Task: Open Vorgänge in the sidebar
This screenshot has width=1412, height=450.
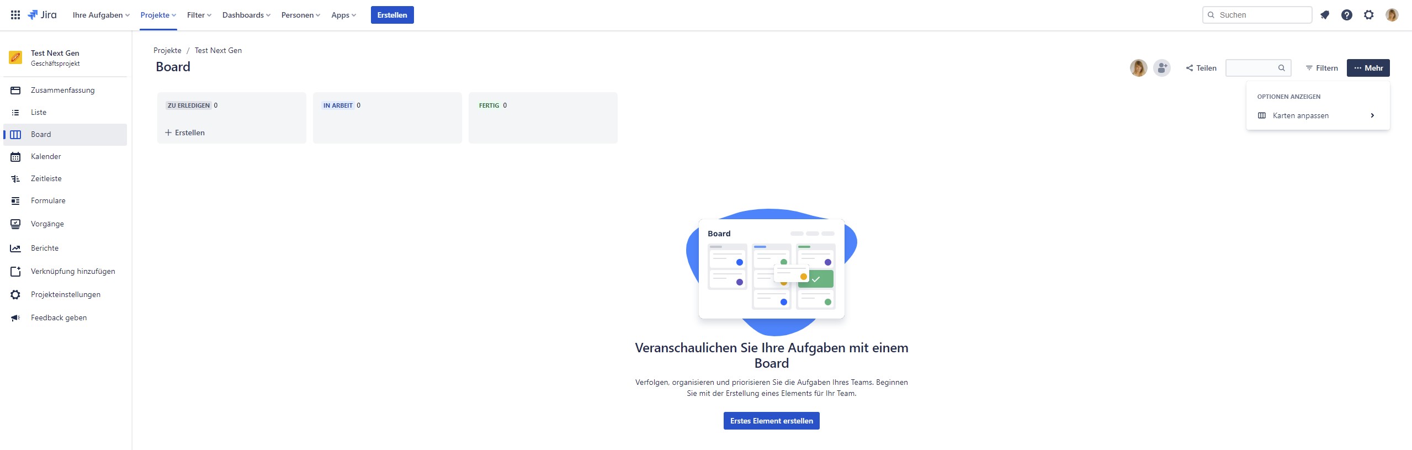Action: (x=65, y=224)
